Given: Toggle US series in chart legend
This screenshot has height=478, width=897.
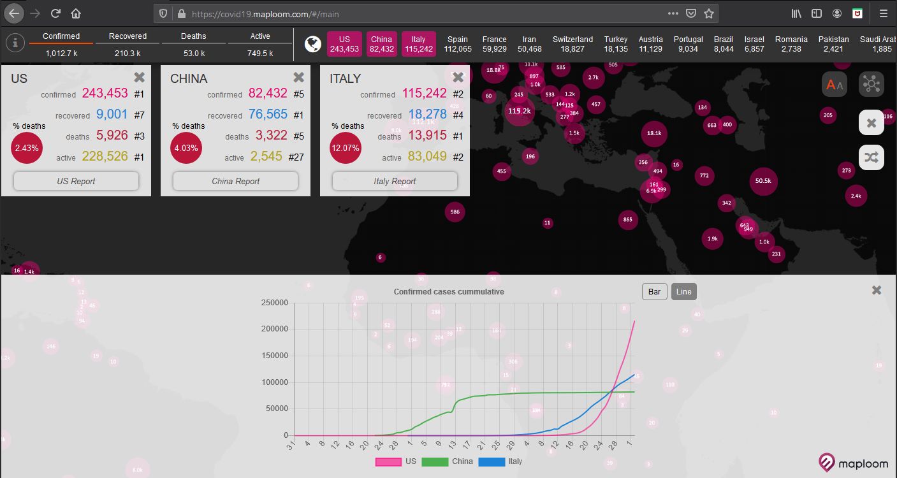Looking at the screenshot, I should click(397, 461).
